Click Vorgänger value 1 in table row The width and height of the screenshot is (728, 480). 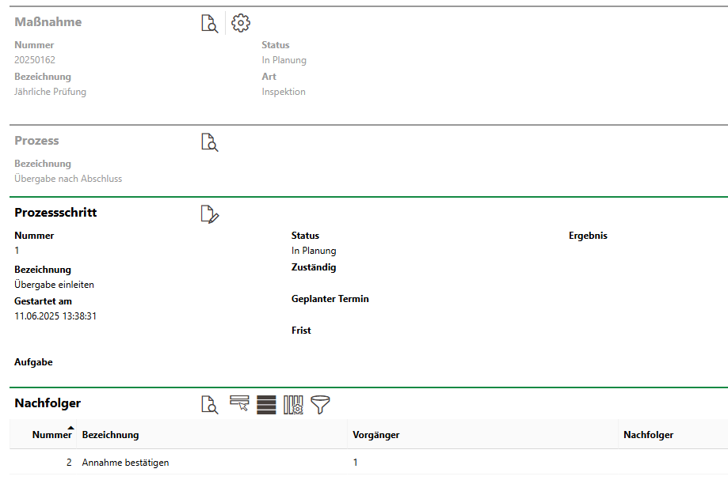pos(355,463)
